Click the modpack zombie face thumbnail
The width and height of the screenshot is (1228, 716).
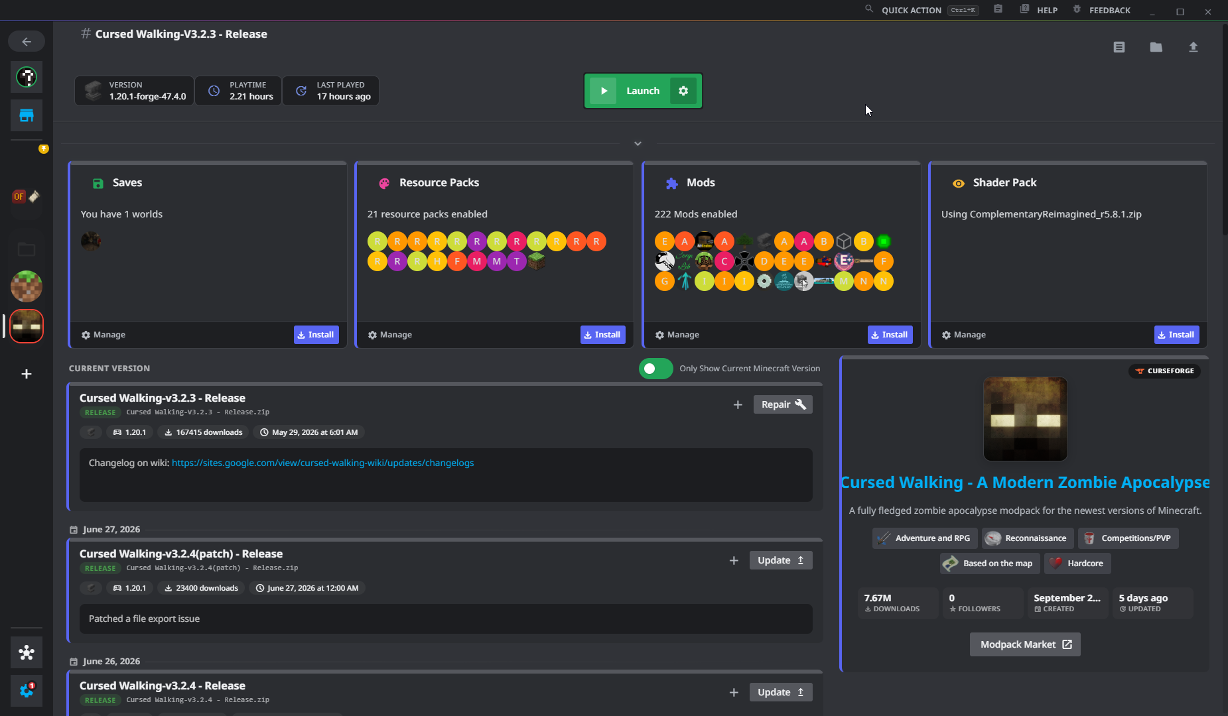tap(1025, 419)
